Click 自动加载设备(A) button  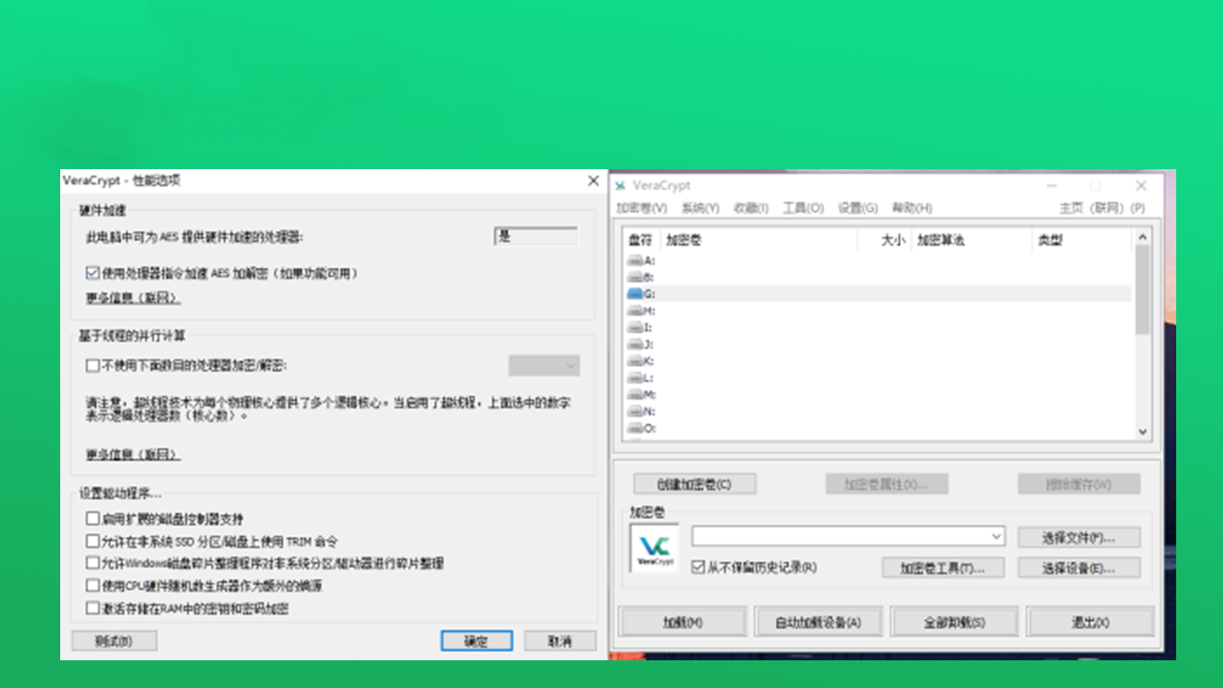(818, 622)
